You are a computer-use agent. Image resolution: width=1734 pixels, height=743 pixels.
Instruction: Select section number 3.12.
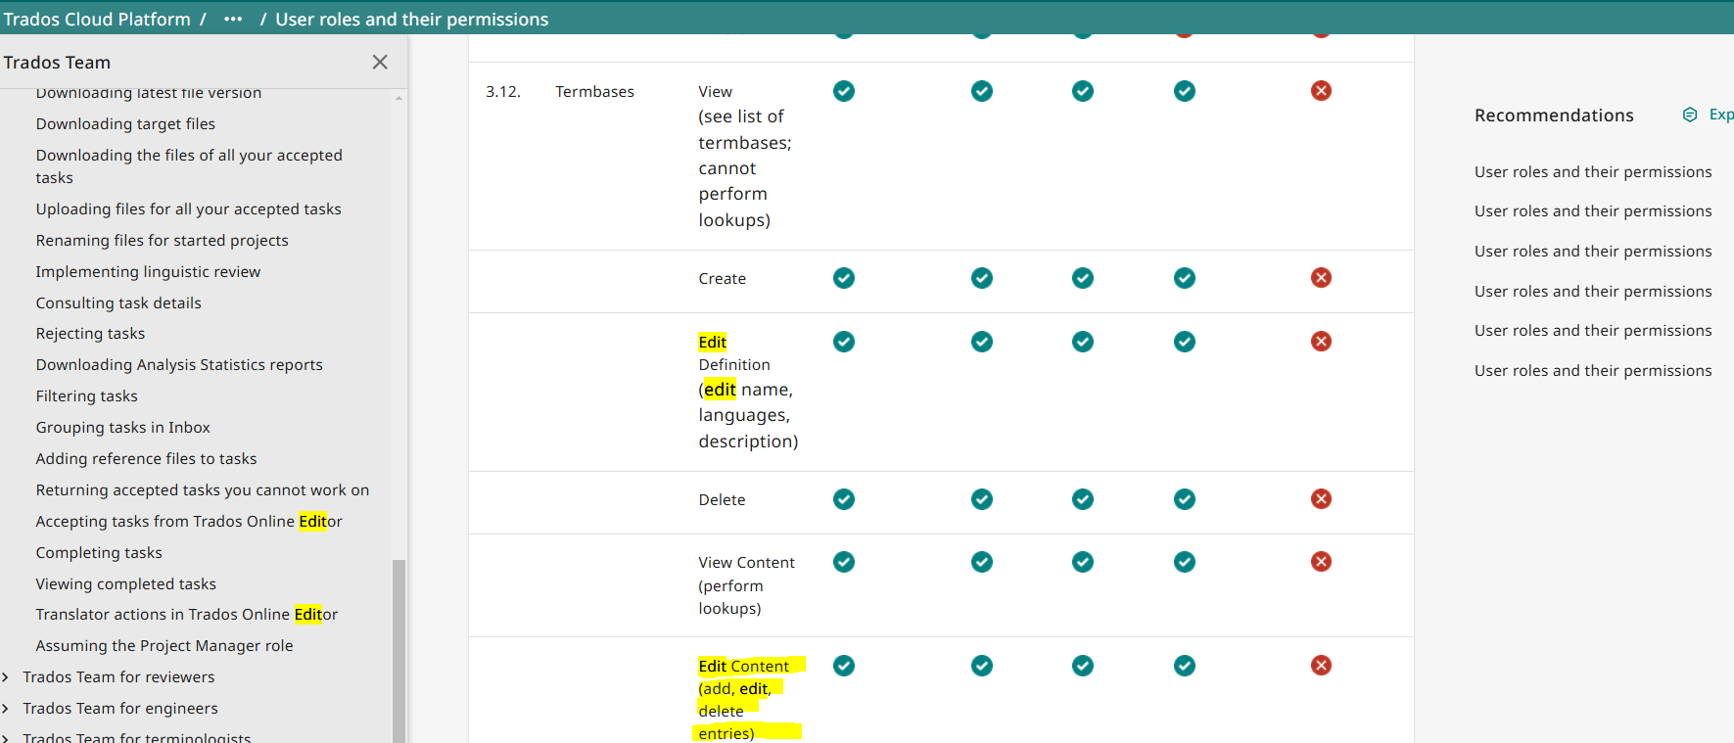click(x=503, y=92)
